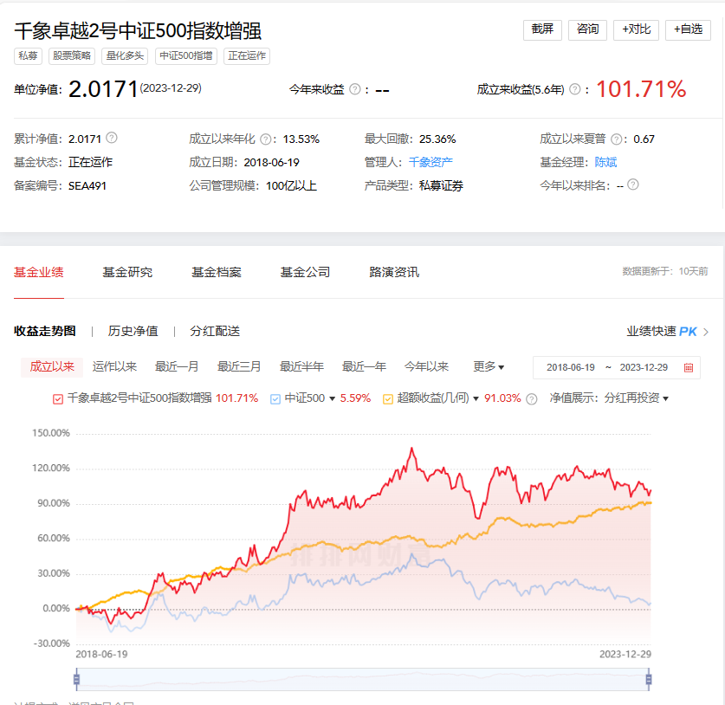725x705 pixels.
Task: Click the 最大回撤 value 25.36%
Action: click(x=437, y=139)
